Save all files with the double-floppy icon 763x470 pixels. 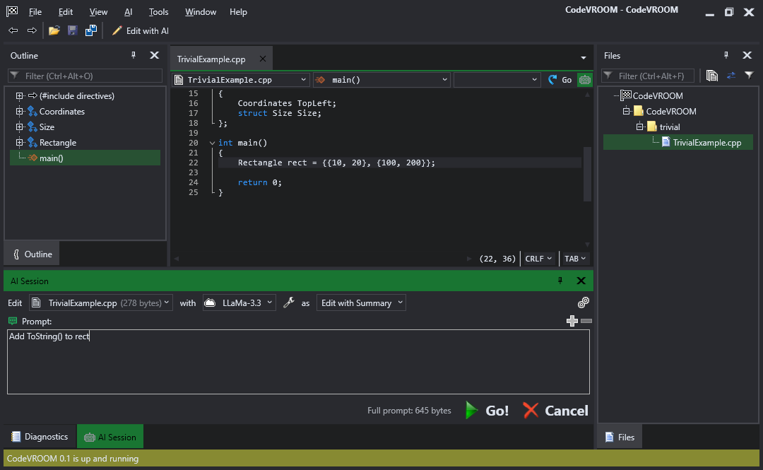(x=91, y=30)
